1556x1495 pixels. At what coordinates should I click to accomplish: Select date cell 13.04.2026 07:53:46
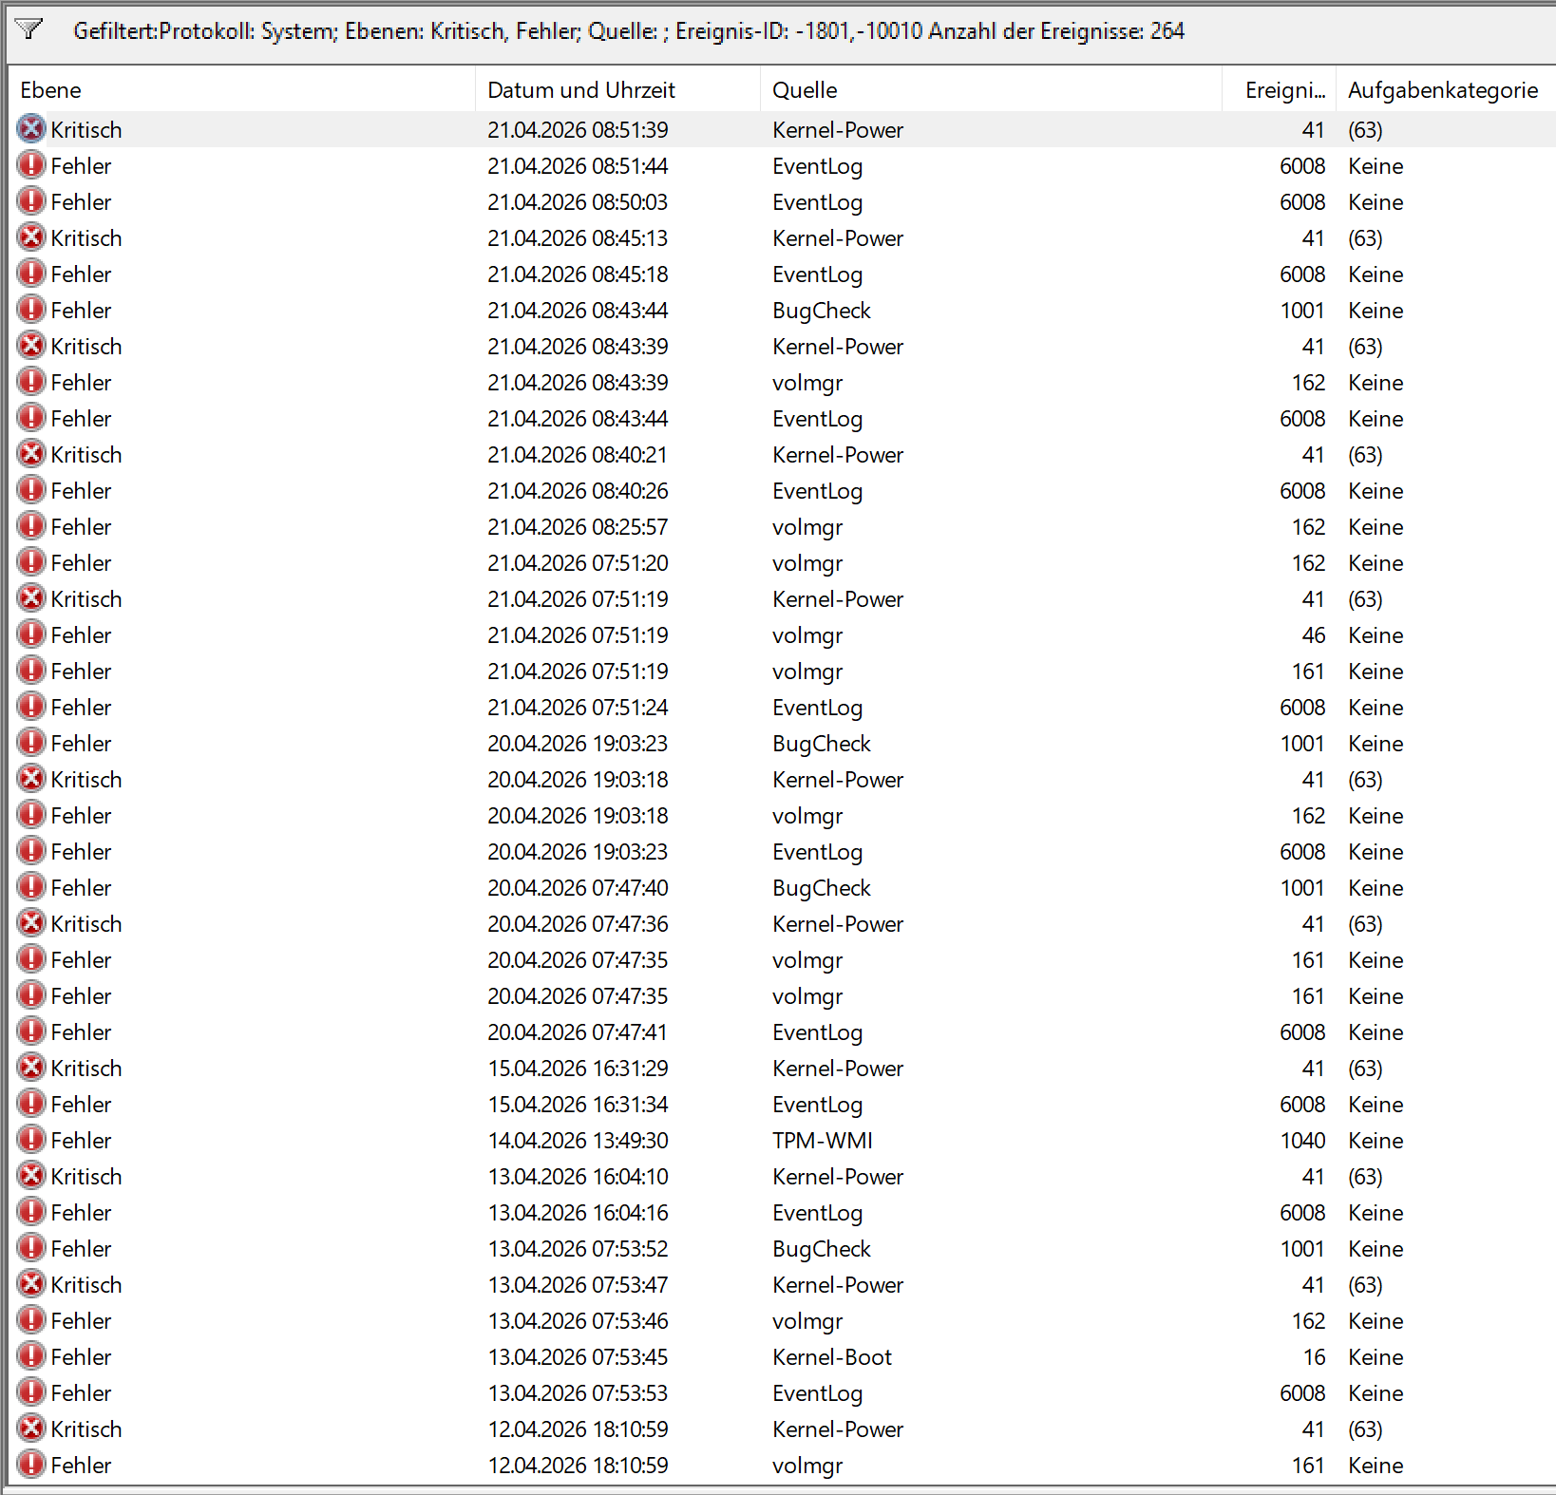click(578, 1321)
